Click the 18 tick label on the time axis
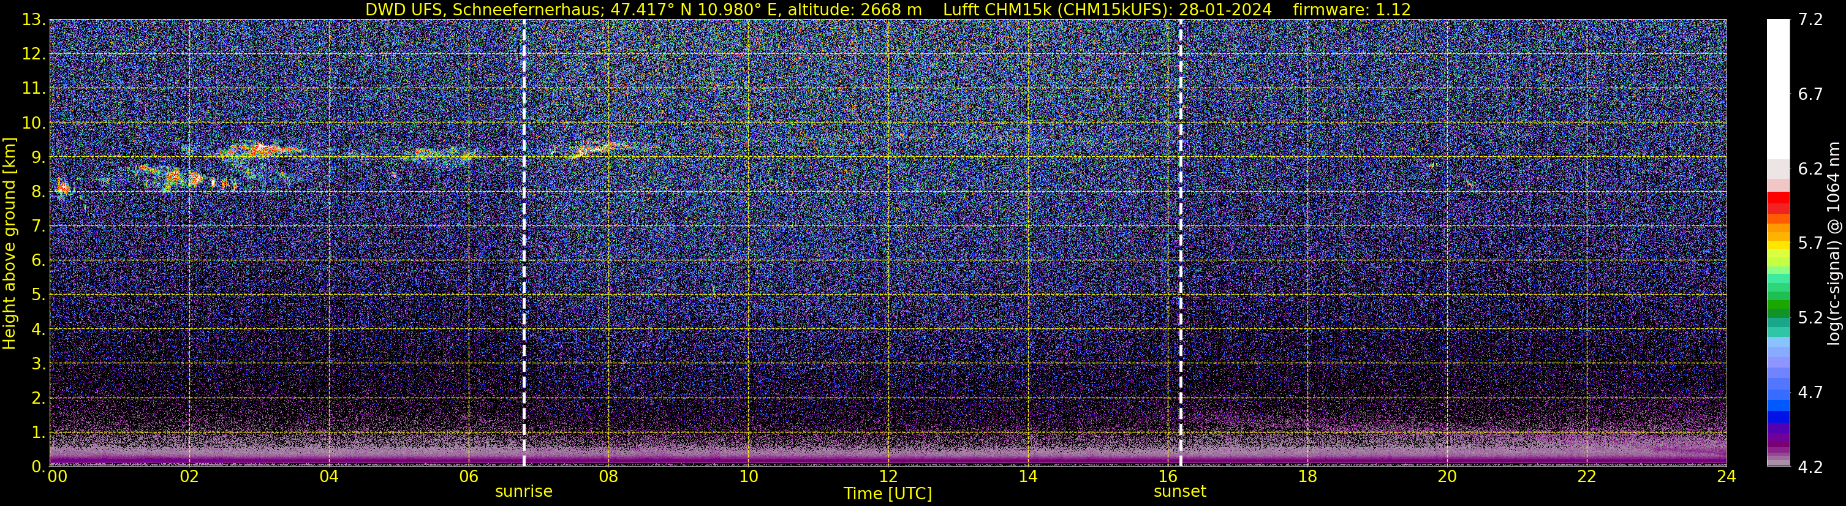 point(1307,477)
